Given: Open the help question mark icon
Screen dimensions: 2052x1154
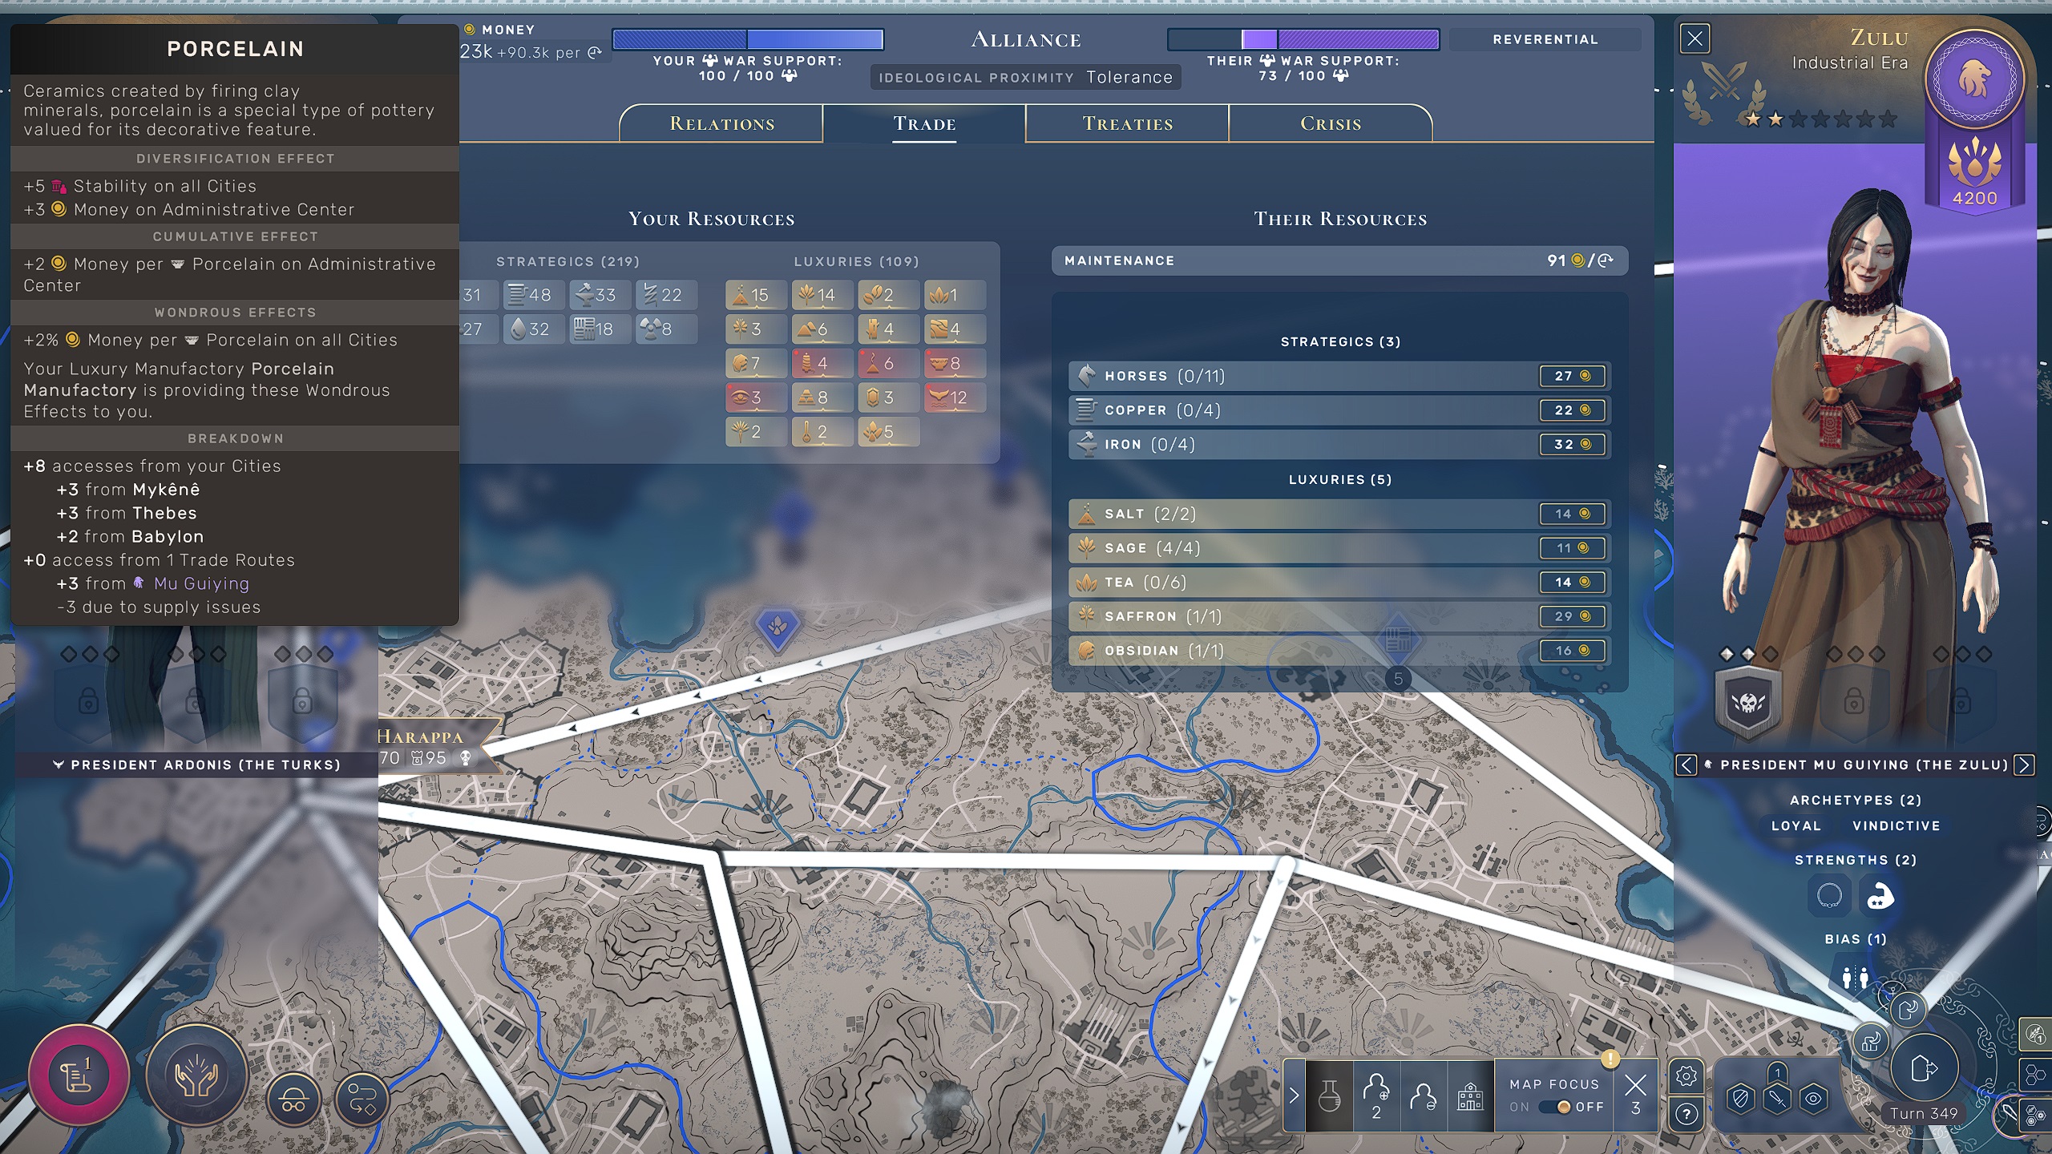Looking at the screenshot, I should (x=1686, y=1114).
